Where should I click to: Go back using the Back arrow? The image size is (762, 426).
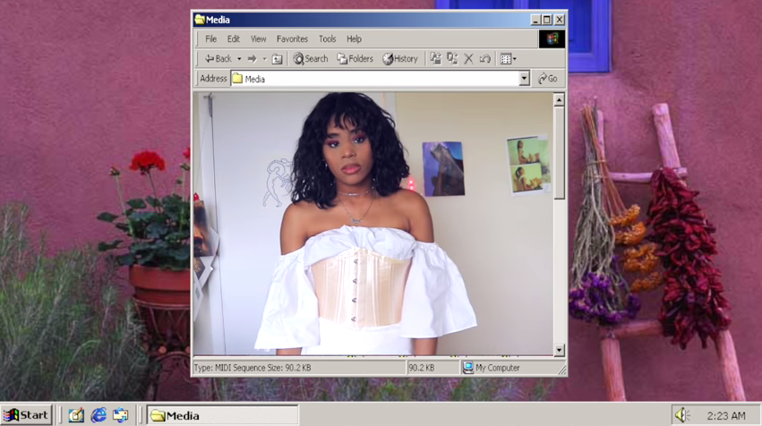tap(218, 59)
